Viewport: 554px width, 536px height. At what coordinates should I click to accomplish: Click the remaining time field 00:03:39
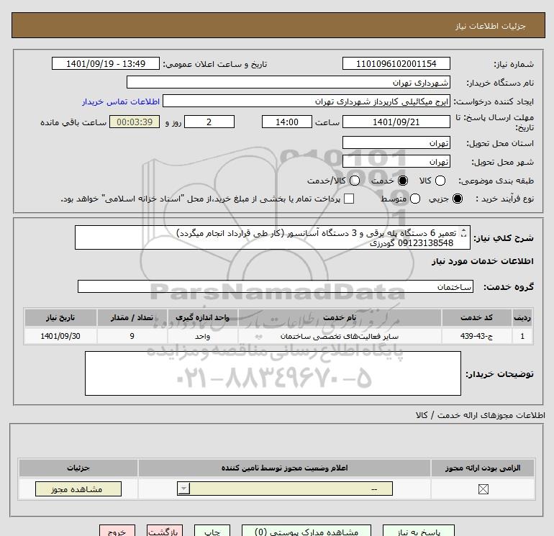click(135, 122)
